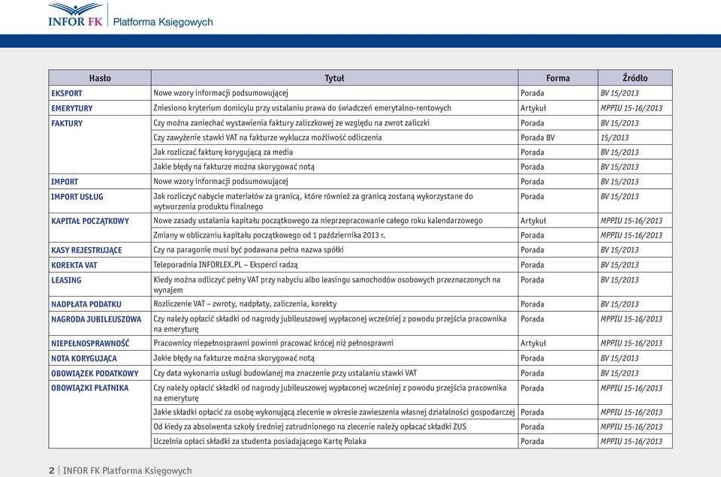Viewport: 721px width, 477px height.
Task: Click title 'Czy na paragonie musi być podawana'
Action: click(249, 250)
